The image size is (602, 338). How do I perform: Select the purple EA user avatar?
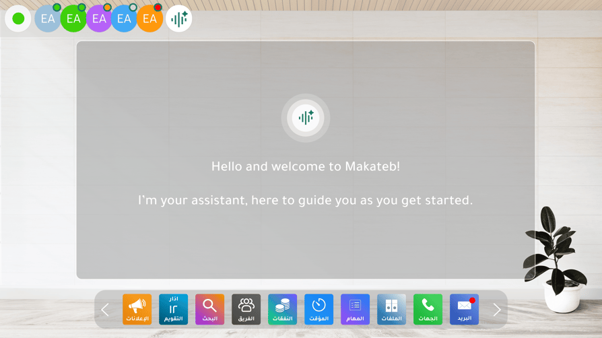(99, 18)
